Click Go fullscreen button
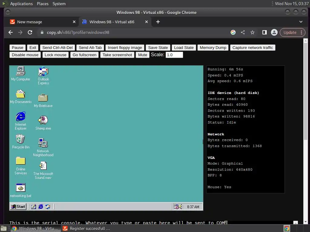This screenshot has width=310, height=232. click(x=84, y=55)
